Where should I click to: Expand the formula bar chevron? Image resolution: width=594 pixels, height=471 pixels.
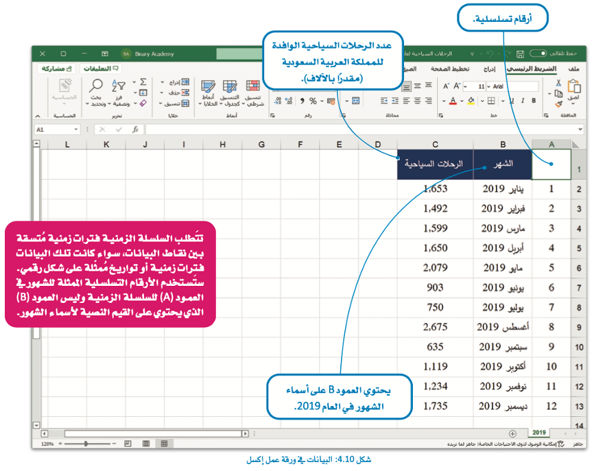(580, 130)
